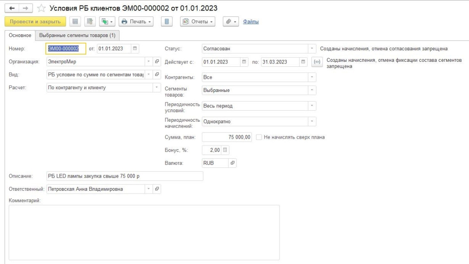Open the RUB currency record icon
This screenshot has width=469, height=264.
[x=232, y=163]
